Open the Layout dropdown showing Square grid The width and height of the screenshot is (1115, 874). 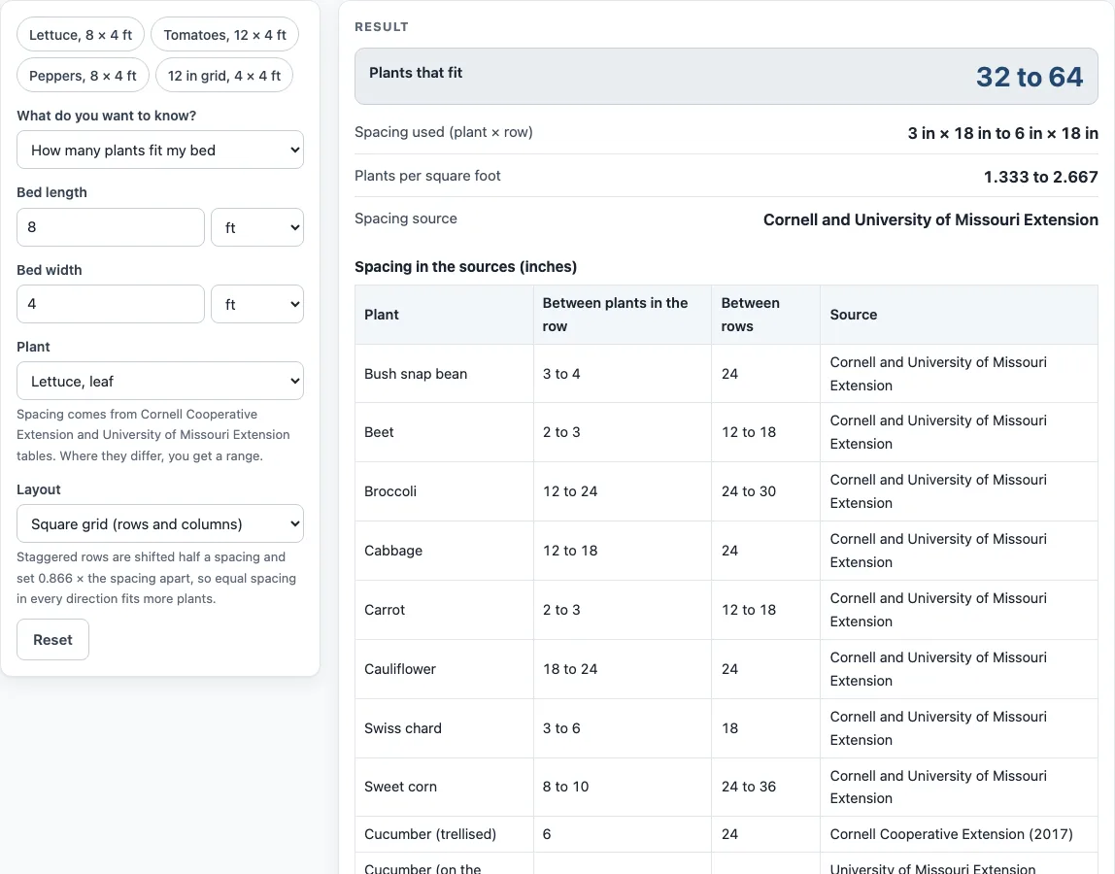pos(160,524)
